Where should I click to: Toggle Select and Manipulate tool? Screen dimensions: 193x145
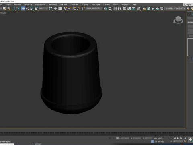coord(55,9)
